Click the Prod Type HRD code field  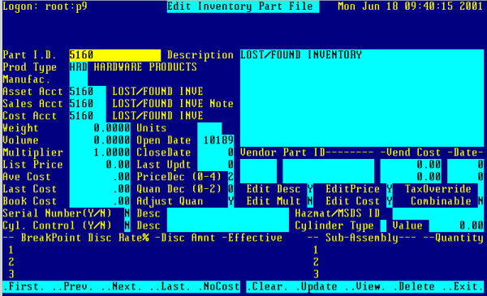coord(79,67)
